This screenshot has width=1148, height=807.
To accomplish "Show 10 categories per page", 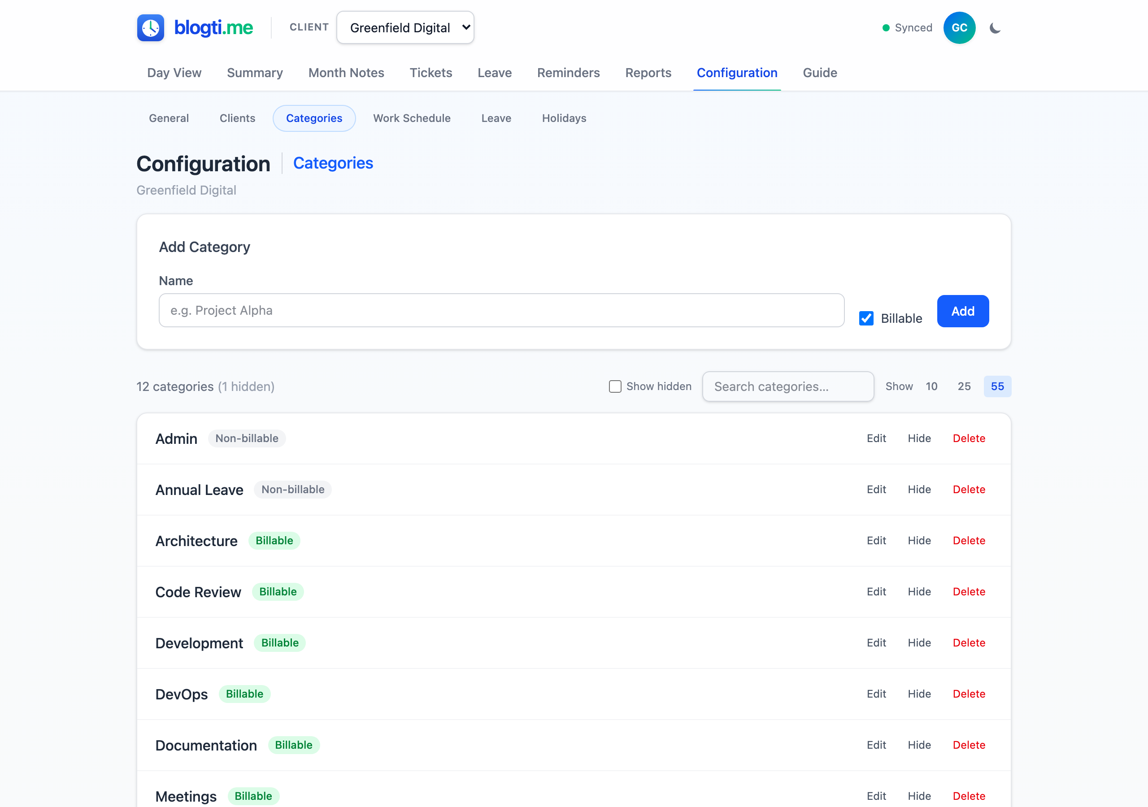I will click(x=931, y=386).
